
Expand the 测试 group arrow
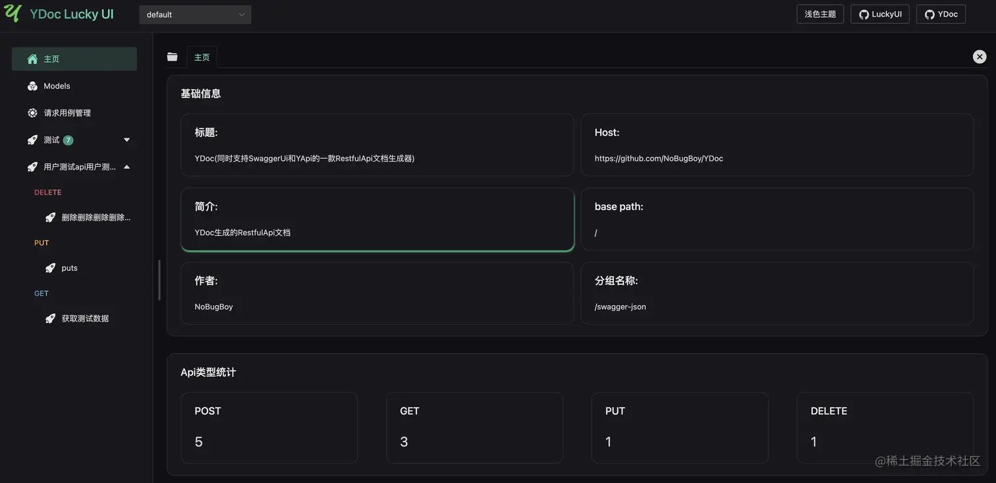[126, 140]
